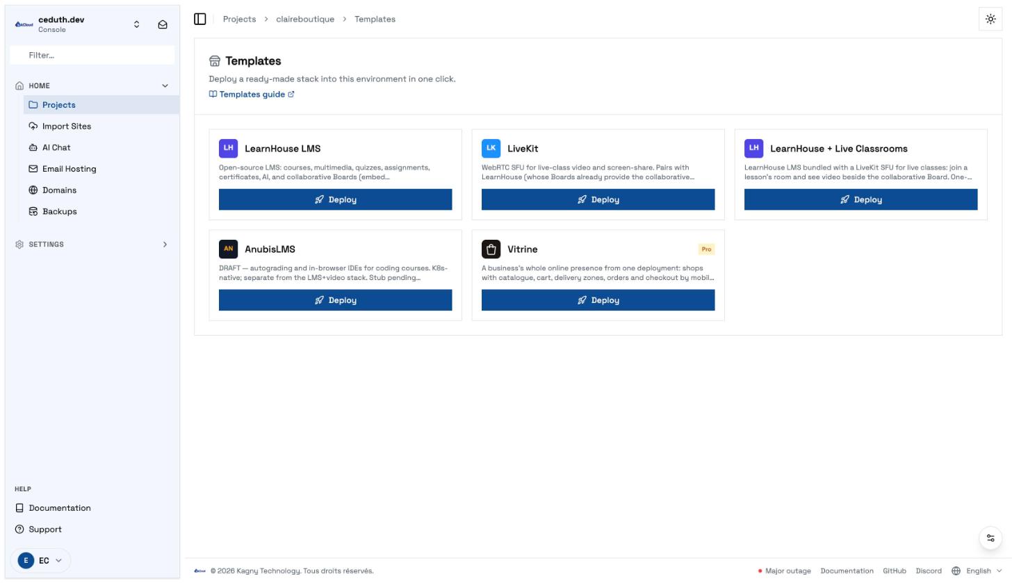The width and height of the screenshot is (1012, 583).
Task: Open the floating settings sliders button
Action: 990,539
